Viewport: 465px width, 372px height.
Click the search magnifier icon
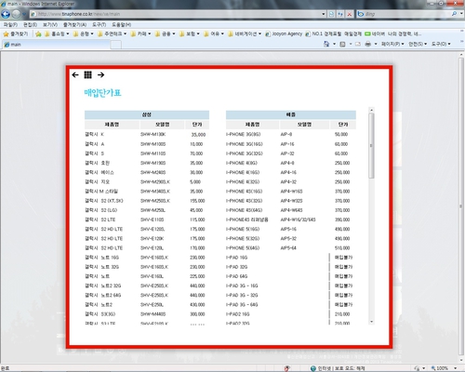click(454, 14)
